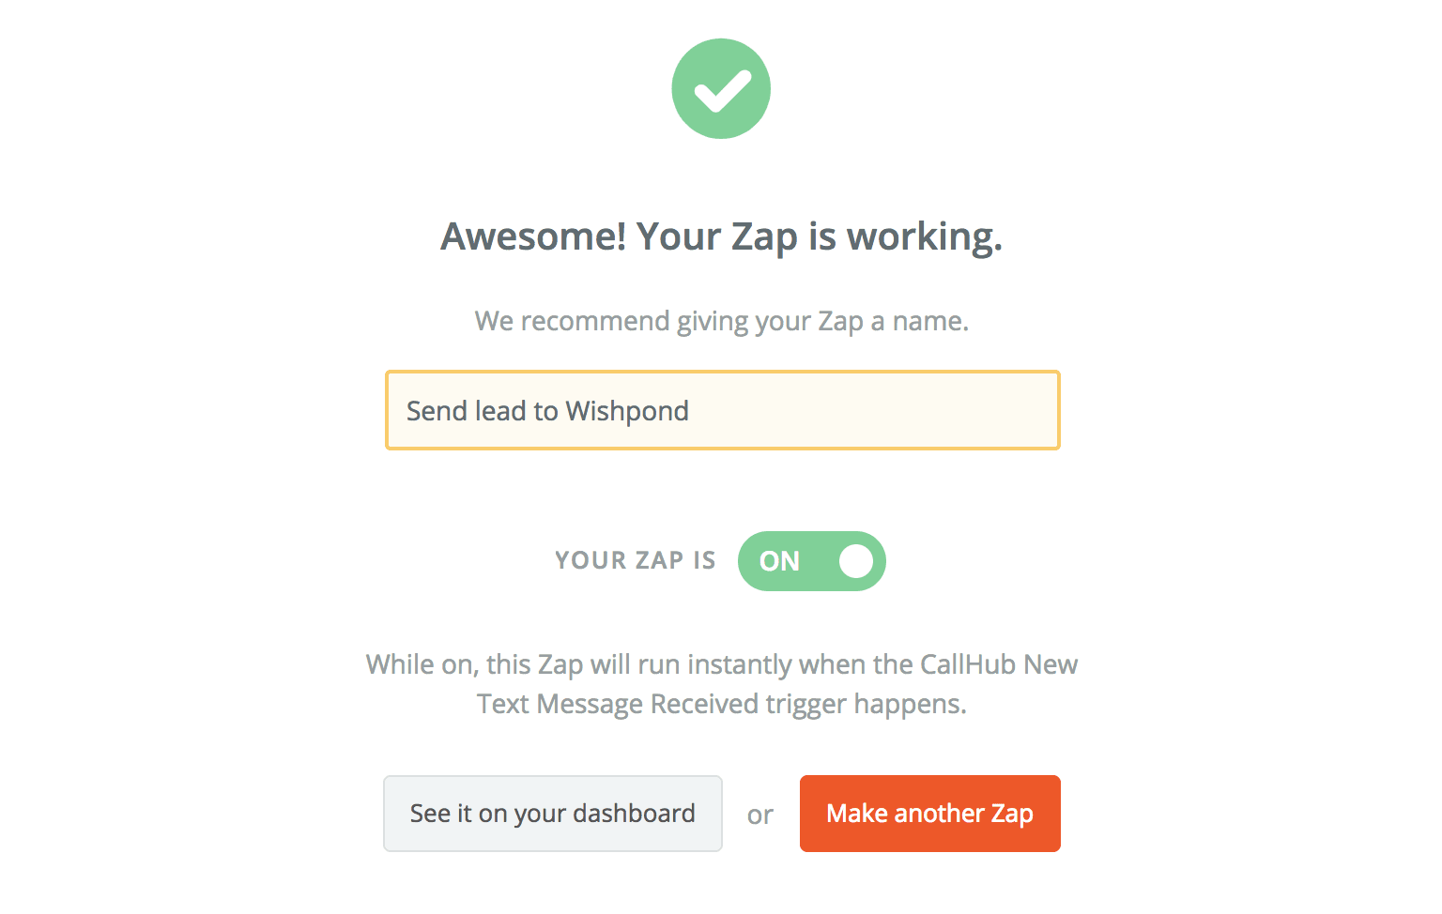Image resolution: width=1442 pixels, height=914 pixels.
Task: Click "We recommend giving your Zap a name."
Action: 721,321
